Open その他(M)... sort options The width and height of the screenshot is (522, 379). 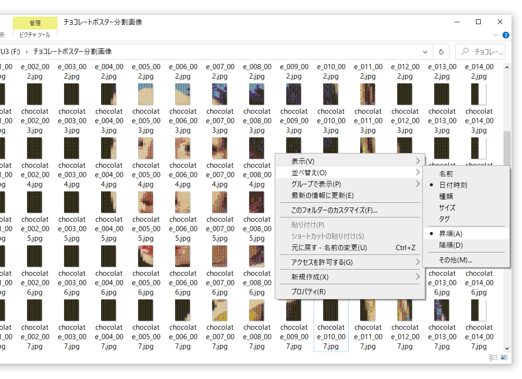466,260
